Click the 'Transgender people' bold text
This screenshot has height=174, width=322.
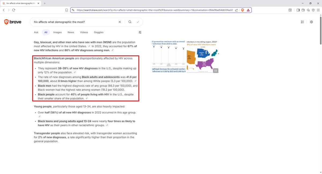point(47,133)
